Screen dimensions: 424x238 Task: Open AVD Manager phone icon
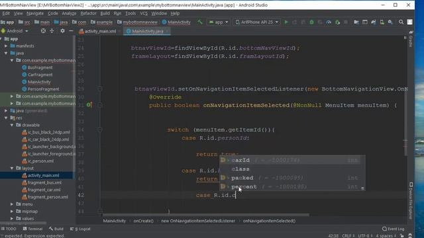pos(382,22)
